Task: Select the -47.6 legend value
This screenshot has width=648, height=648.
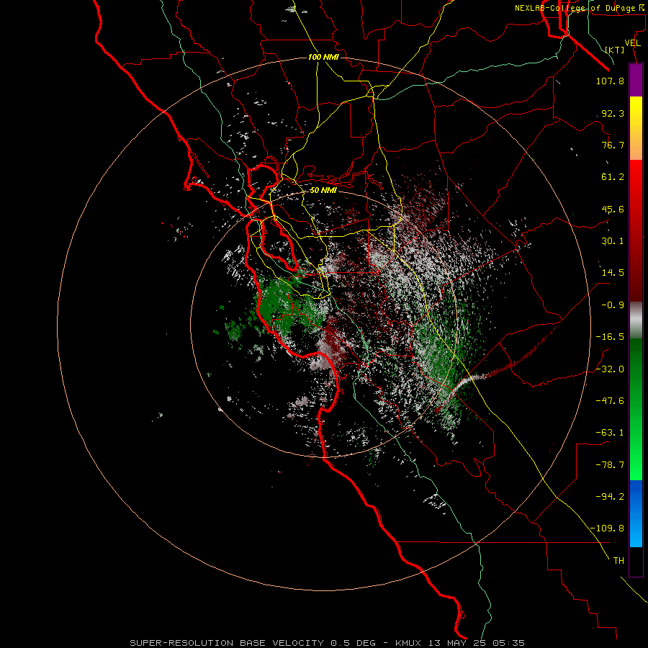Action: click(x=610, y=401)
